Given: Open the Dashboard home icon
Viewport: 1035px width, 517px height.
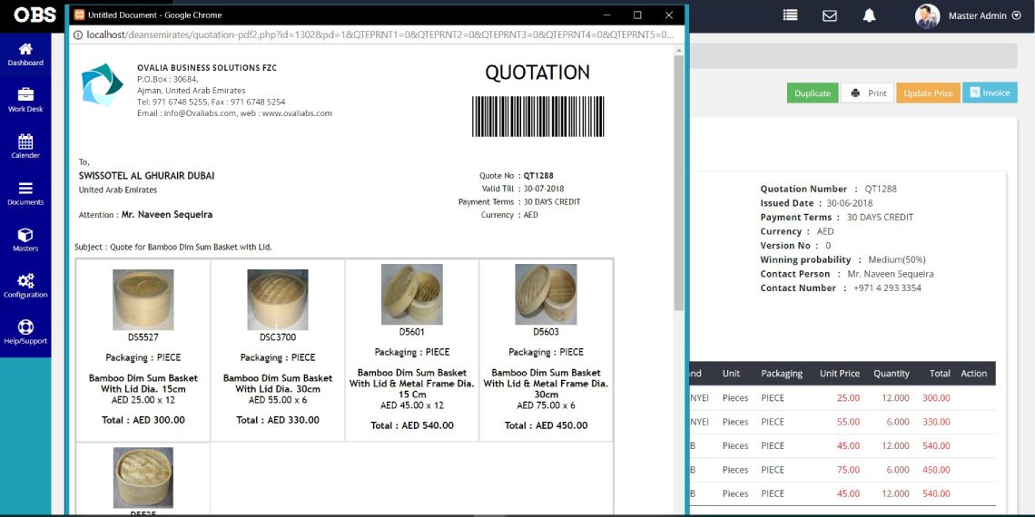Looking at the screenshot, I should tap(25, 53).
